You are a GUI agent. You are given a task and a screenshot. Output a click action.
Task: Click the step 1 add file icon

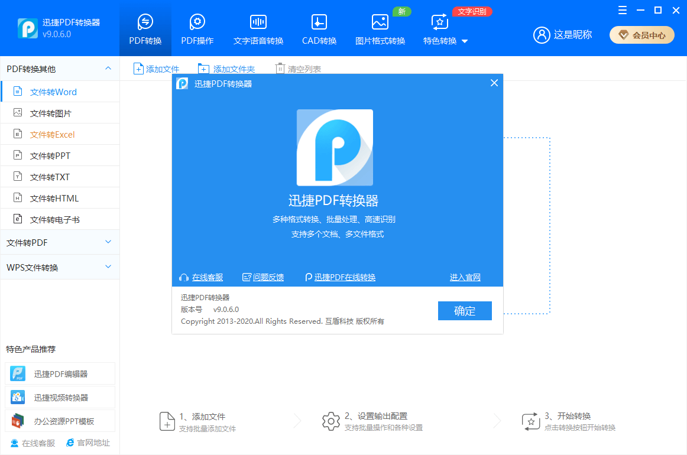click(167, 421)
